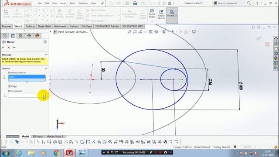Confirm sketch with corner checkmark
The height and width of the screenshot is (157, 279).
click(259, 38)
